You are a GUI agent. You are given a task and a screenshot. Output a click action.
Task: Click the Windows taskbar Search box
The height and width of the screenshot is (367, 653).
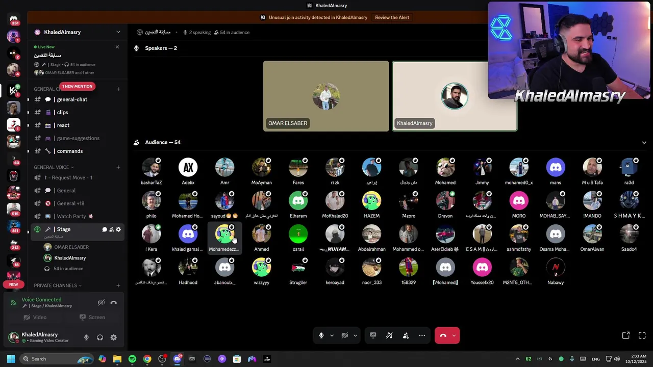click(x=57, y=359)
